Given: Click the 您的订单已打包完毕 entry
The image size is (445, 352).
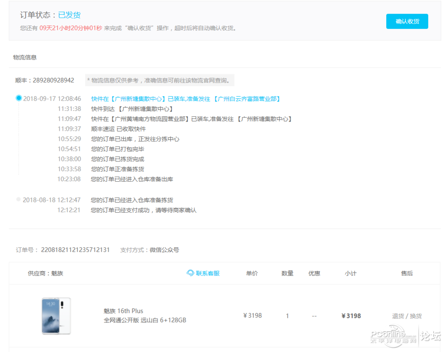Looking at the screenshot, I should pos(117,149).
